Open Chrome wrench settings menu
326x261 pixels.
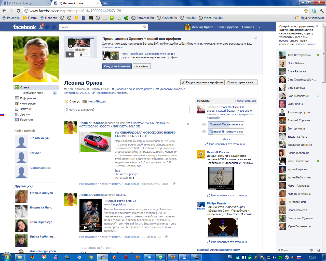click(x=321, y=11)
